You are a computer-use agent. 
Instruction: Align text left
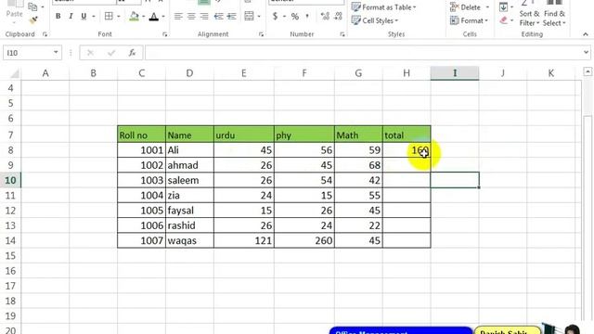(178, 17)
